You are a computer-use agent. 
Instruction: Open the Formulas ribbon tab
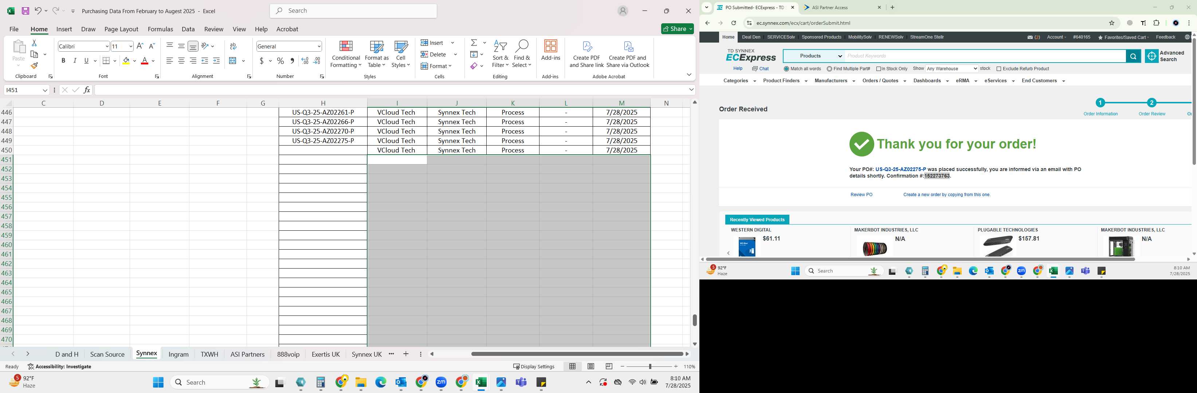(160, 29)
